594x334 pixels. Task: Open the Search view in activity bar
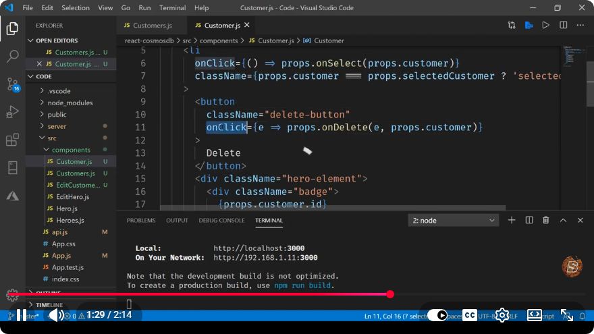(x=13, y=57)
